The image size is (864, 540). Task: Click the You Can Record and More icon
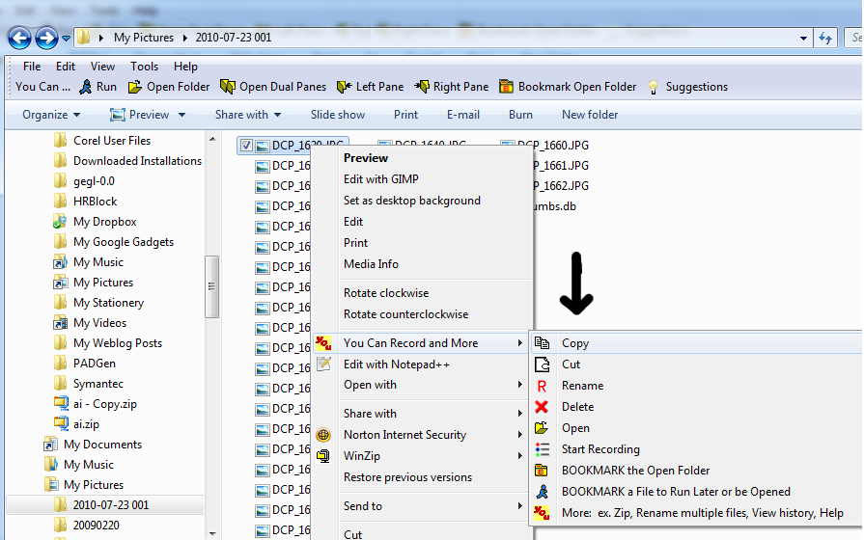323,343
